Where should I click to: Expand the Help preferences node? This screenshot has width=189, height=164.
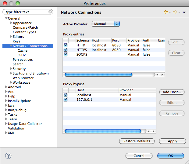tap(6, 96)
